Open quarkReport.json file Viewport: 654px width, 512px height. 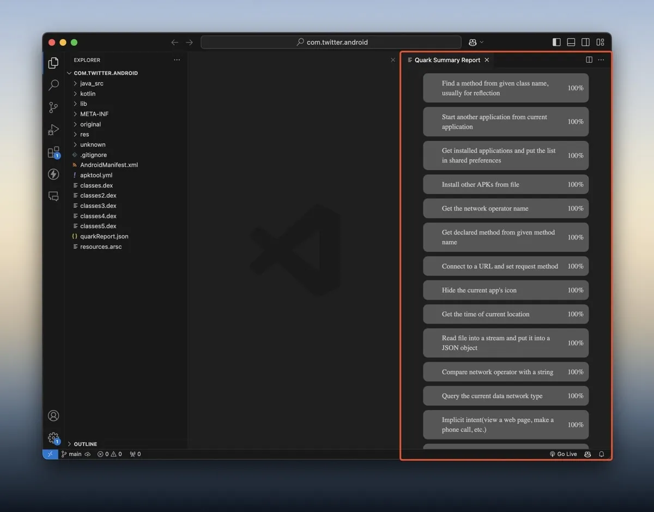click(104, 236)
